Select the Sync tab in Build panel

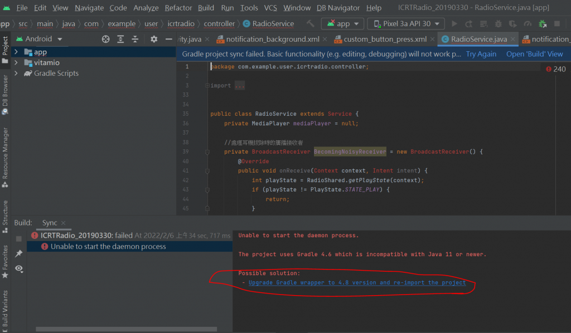pyautogui.click(x=50, y=223)
